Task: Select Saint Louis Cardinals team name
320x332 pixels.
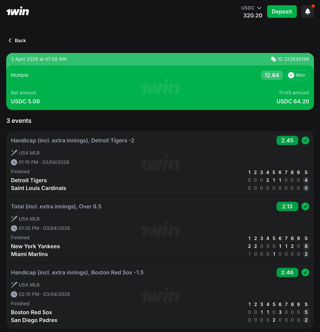Action: [x=38, y=188]
